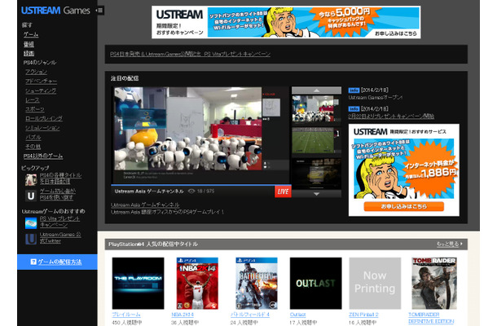The height and width of the screenshot is (326, 497).
Task: Click the orange apply button in the side ad
Action: [x=404, y=206]
